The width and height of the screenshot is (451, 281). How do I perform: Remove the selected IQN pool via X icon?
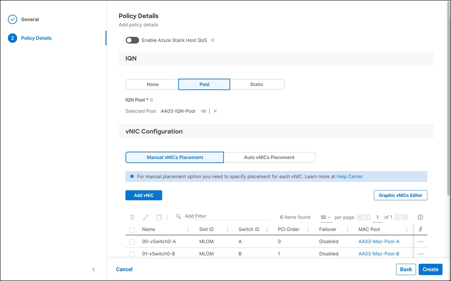215,111
